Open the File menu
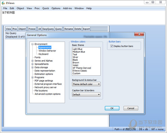 [x=5, y=8]
